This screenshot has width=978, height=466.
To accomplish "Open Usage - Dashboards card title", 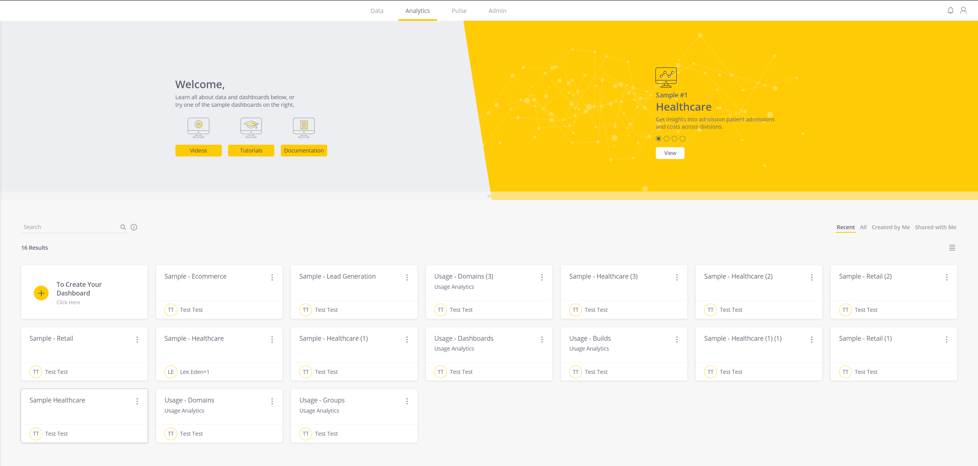I will coord(464,338).
